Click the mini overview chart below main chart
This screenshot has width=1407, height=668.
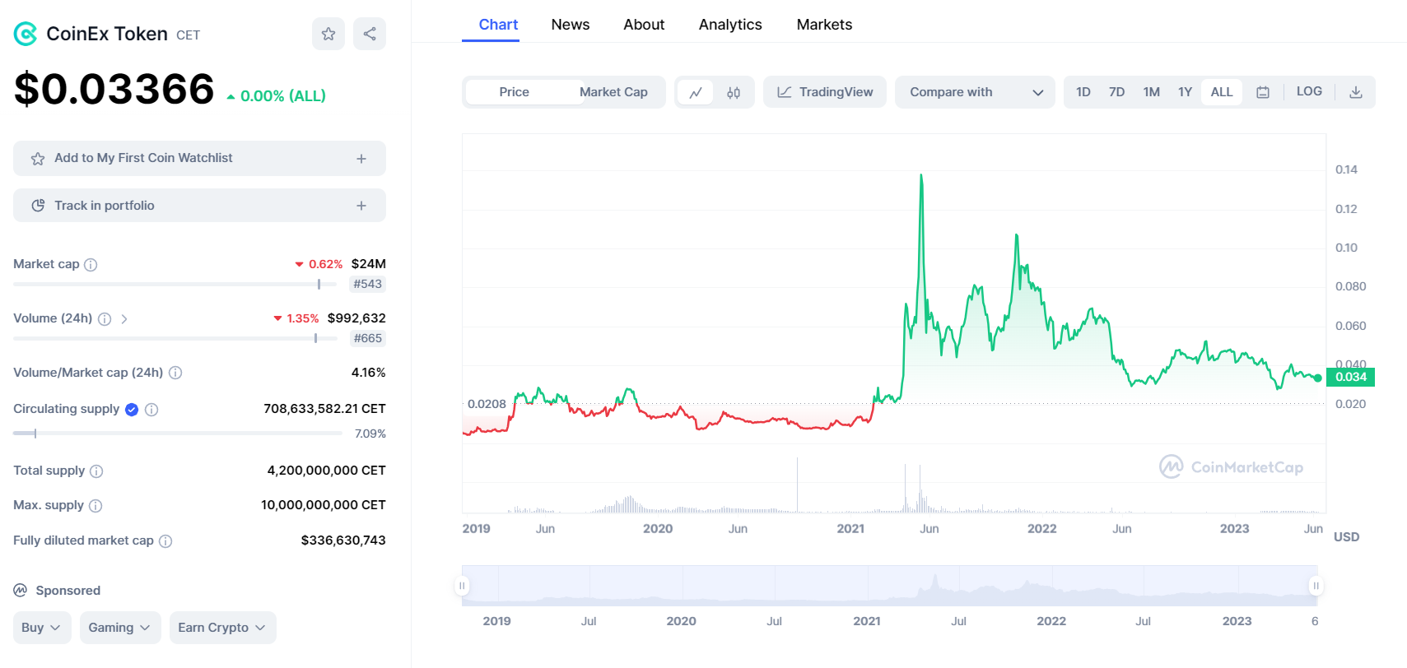point(889,586)
